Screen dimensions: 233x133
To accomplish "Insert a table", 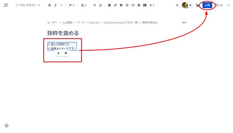I will [x=139, y=5].
